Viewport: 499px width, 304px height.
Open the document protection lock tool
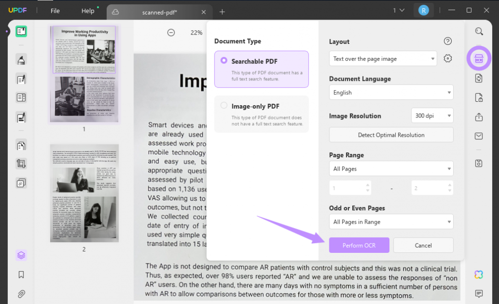(x=478, y=97)
